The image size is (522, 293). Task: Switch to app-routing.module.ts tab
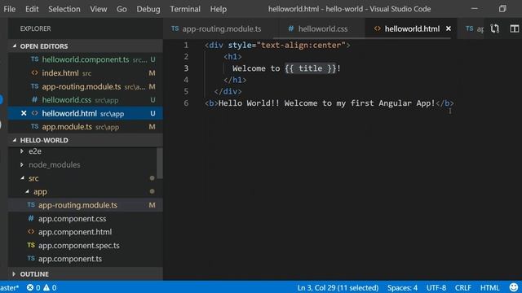pos(216,29)
